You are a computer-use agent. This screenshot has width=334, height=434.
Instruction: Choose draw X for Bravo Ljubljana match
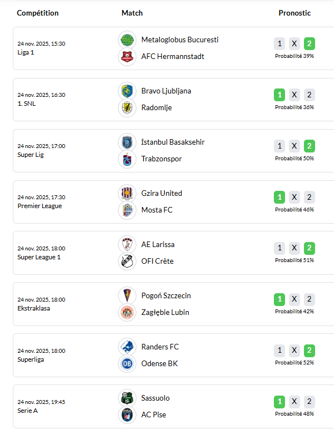[x=294, y=95]
